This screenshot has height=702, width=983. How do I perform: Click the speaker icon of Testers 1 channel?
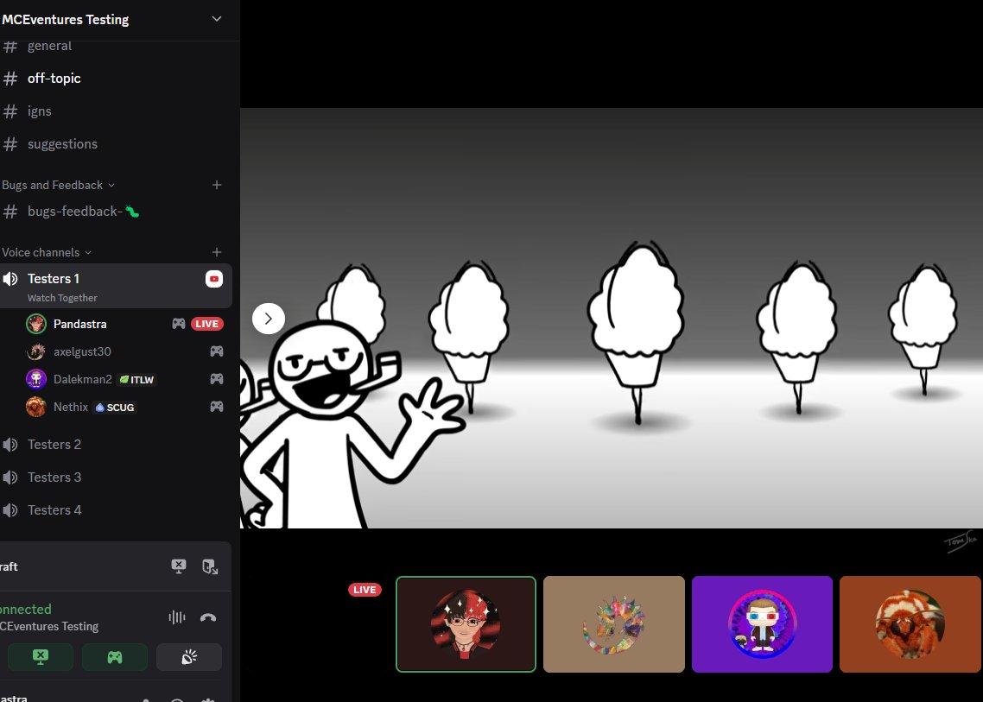point(10,279)
